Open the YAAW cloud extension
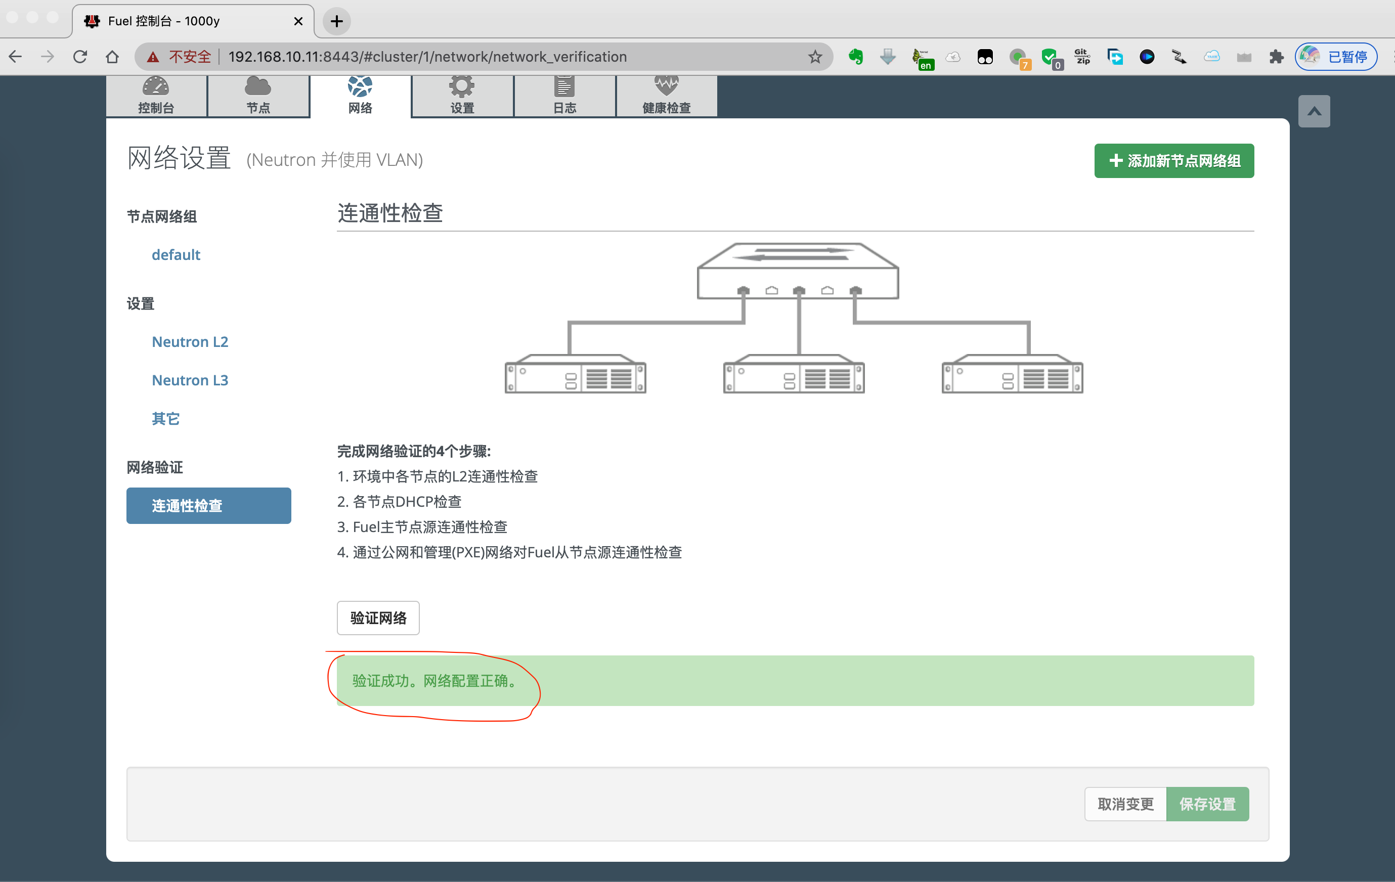This screenshot has height=882, width=1395. point(1212,57)
